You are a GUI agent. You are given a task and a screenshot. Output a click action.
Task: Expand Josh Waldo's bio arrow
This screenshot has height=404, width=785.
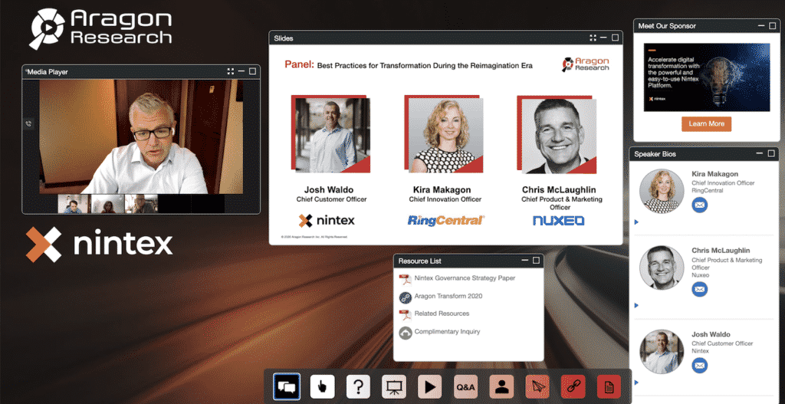(637, 383)
